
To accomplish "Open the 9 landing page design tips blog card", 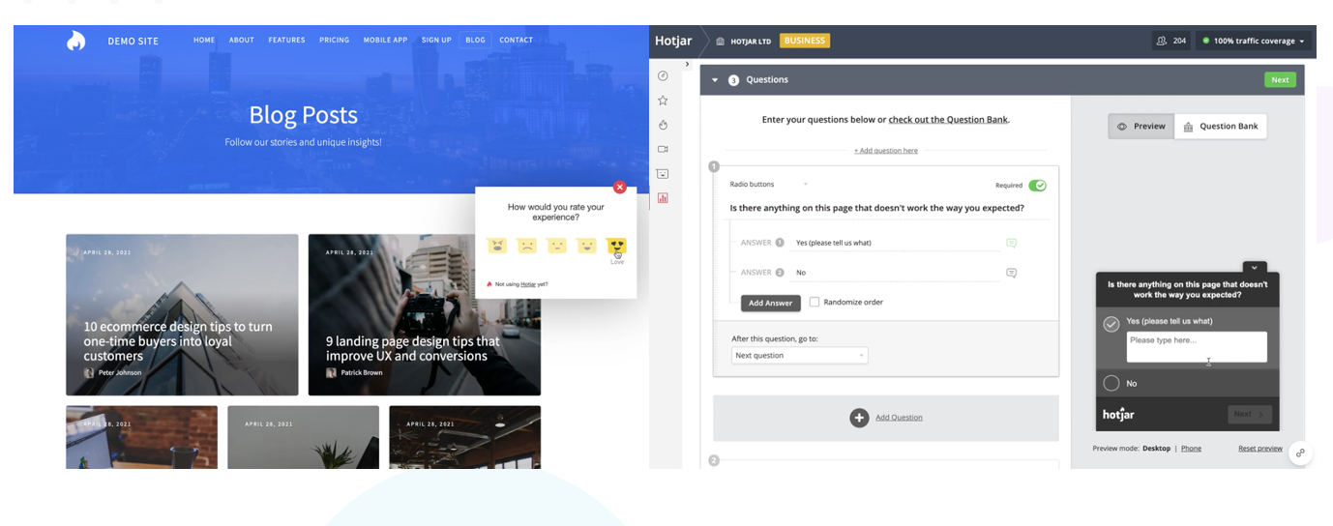I will click(x=425, y=314).
